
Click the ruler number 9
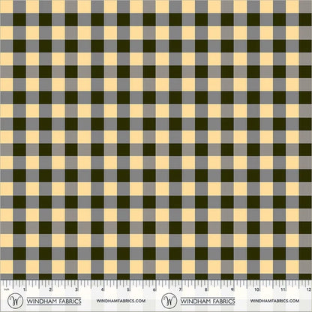tap(232, 289)
